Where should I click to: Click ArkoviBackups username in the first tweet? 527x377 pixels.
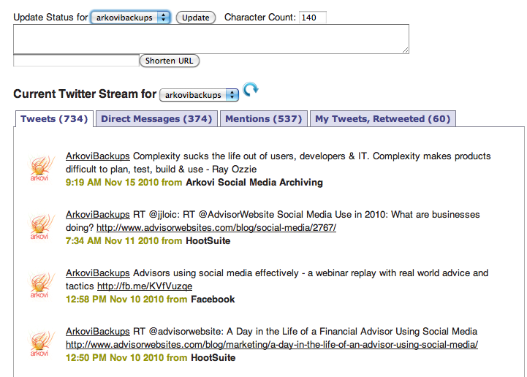click(x=98, y=156)
